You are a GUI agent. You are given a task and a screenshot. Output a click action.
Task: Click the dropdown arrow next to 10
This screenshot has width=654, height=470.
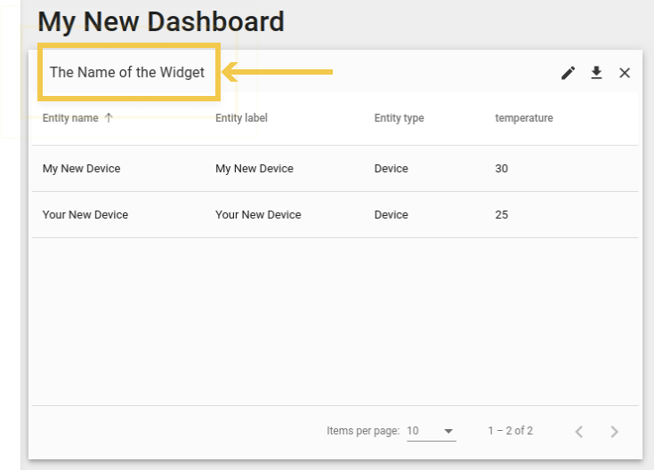click(x=448, y=431)
